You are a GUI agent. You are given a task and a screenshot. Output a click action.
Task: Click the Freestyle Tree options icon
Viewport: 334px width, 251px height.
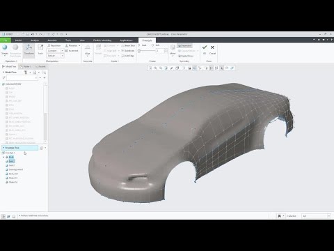pos(41,148)
